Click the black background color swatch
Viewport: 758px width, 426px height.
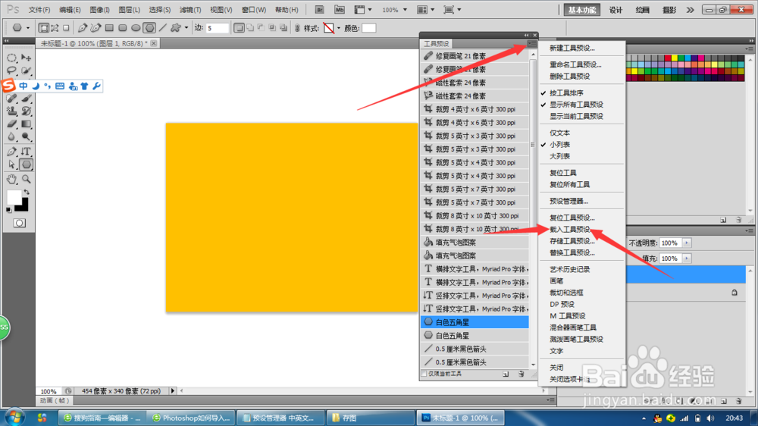pyautogui.click(x=23, y=206)
